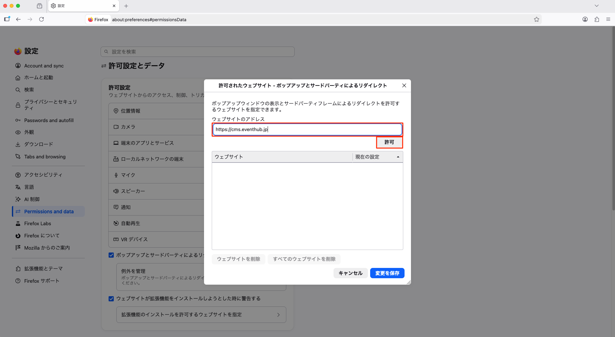The width and height of the screenshot is (615, 337).
Task: Click the Firefox sidebar toggle icon
Action: (x=7, y=19)
